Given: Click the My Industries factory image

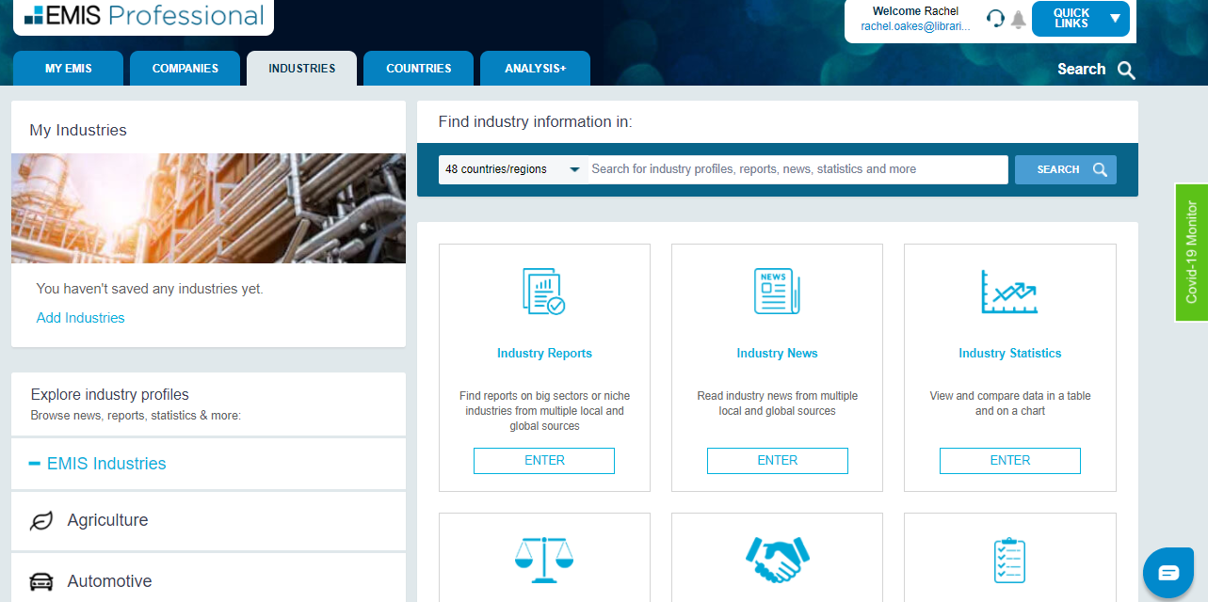Looking at the screenshot, I should (x=208, y=209).
